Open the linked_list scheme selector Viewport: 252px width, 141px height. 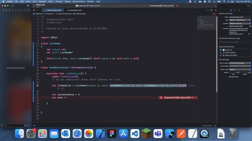[81, 6]
